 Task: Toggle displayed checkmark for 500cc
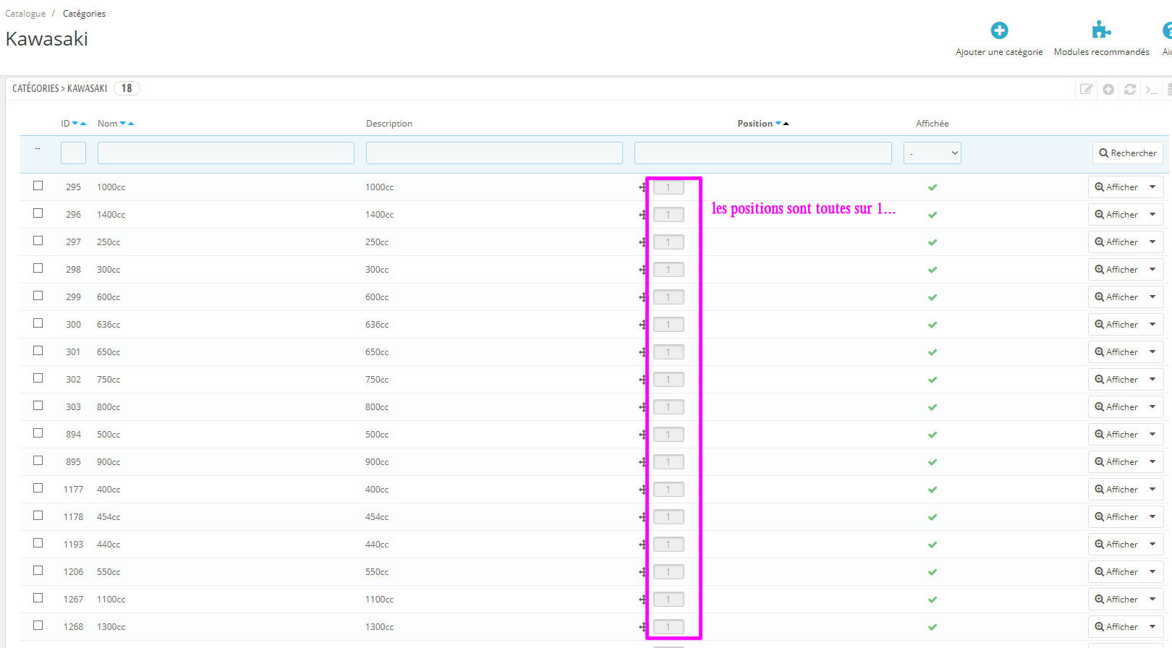click(x=933, y=435)
